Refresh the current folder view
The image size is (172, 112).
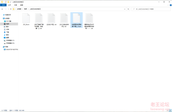point(128,9)
